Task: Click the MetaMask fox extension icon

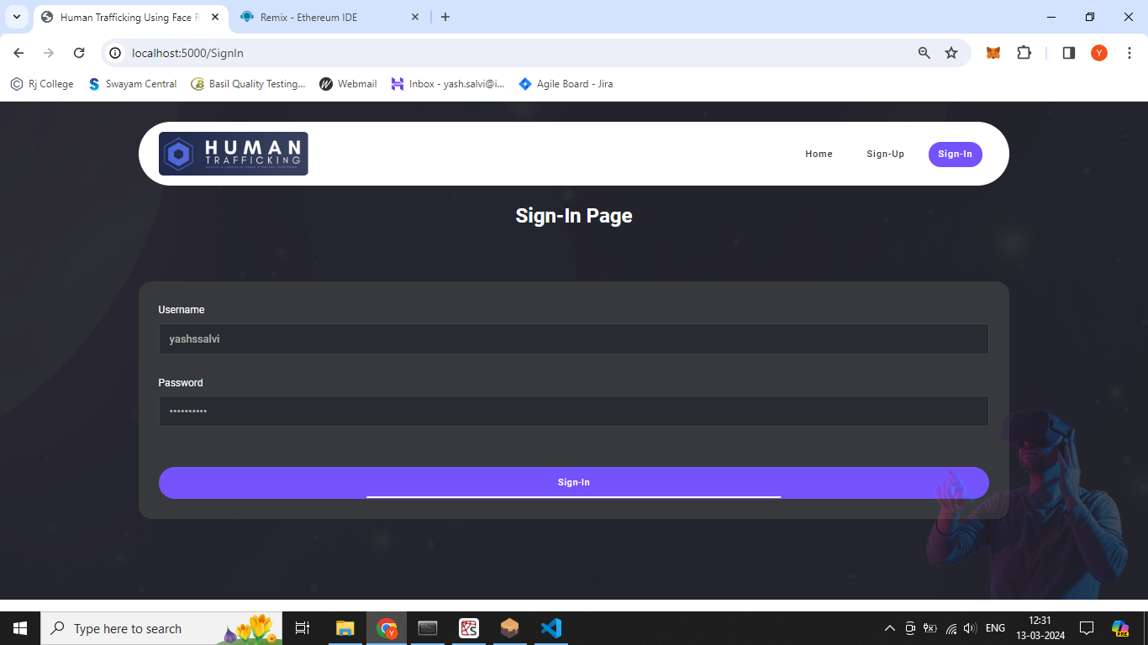Action: pos(993,53)
